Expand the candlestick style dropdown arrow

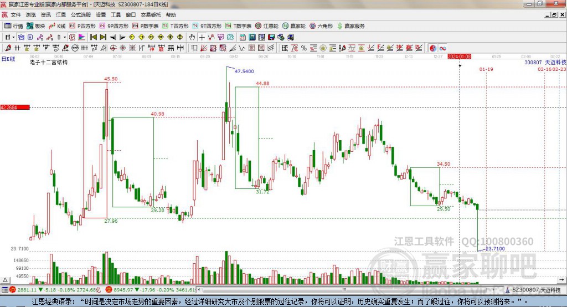point(65,37)
